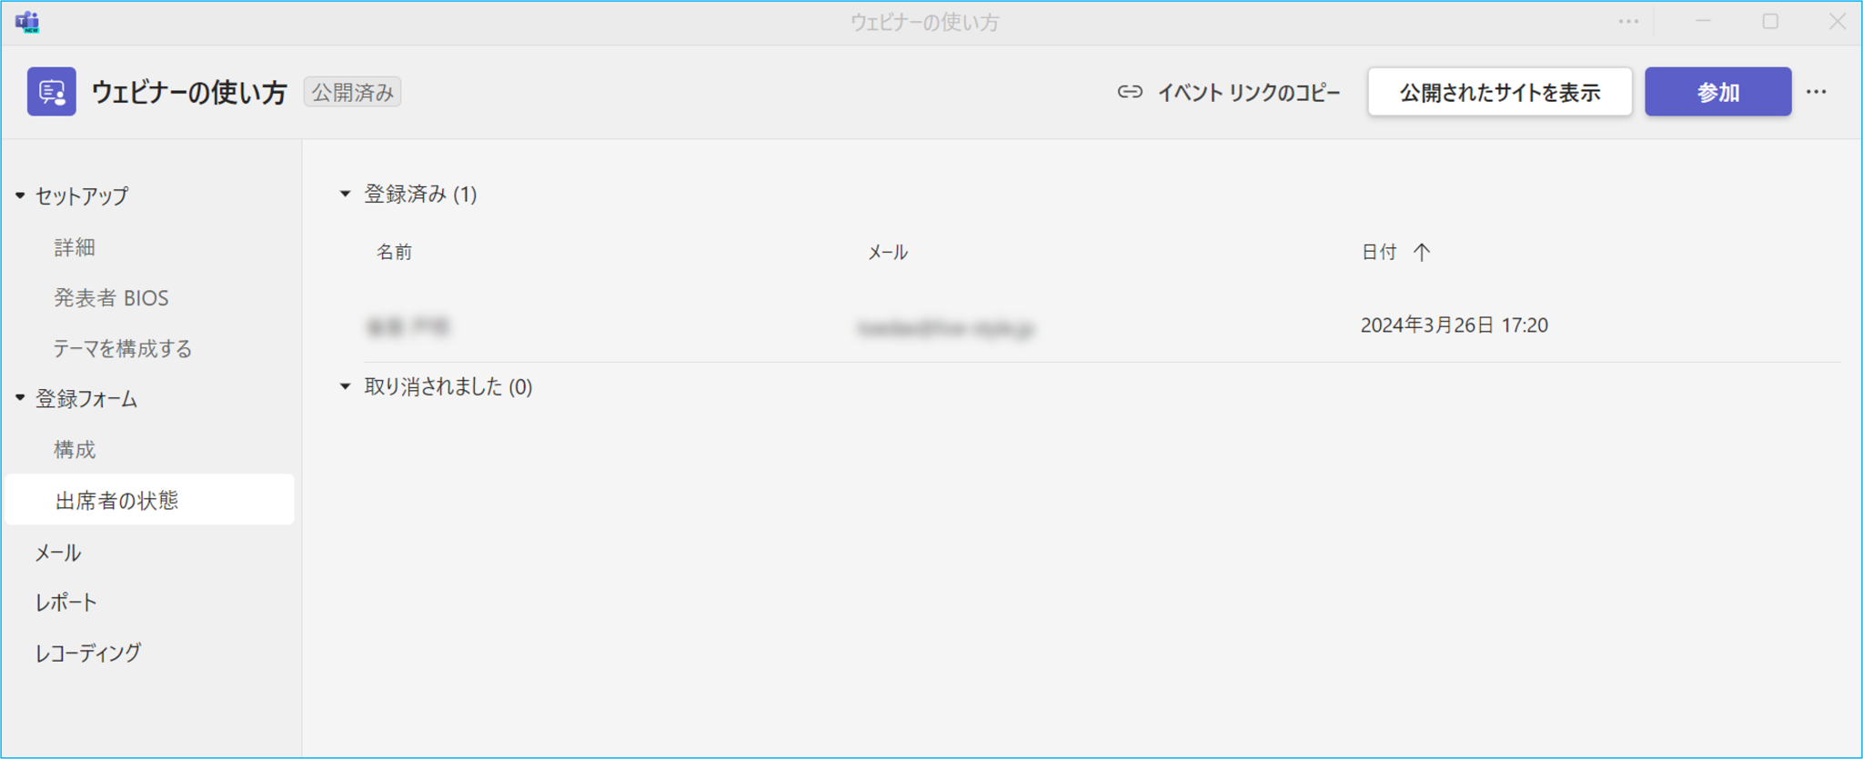
Task: Open the title bar ellipsis menu
Action: pos(1628,22)
